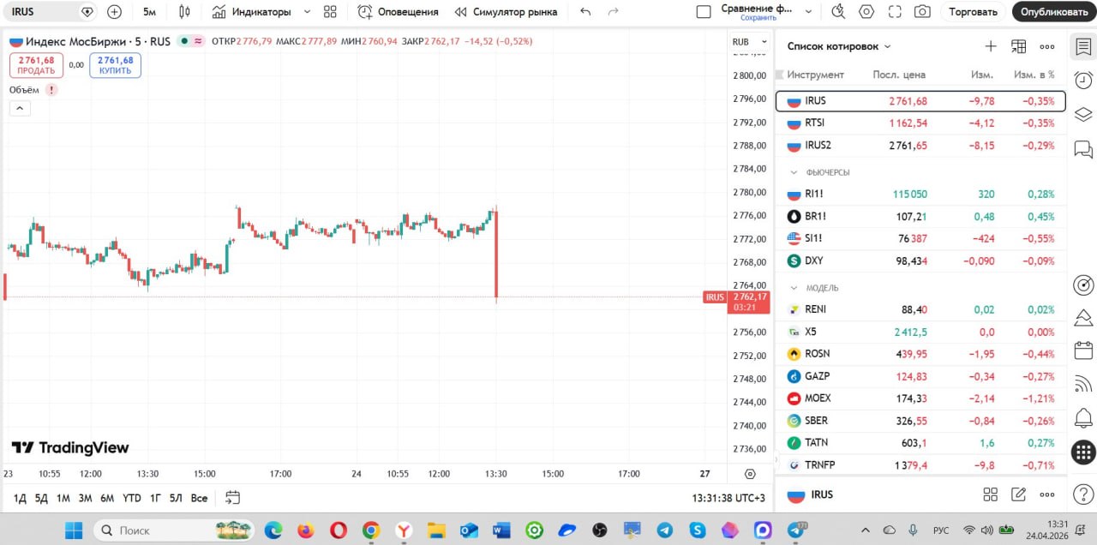The width and height of the screenshot is (1097, 545).
Task: Open the chart layout square selector
Action: pyautogui.click(x=704, y=12)
